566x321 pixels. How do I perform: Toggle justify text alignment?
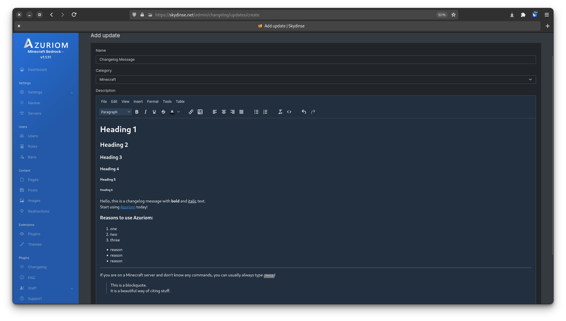pos(241,112)
